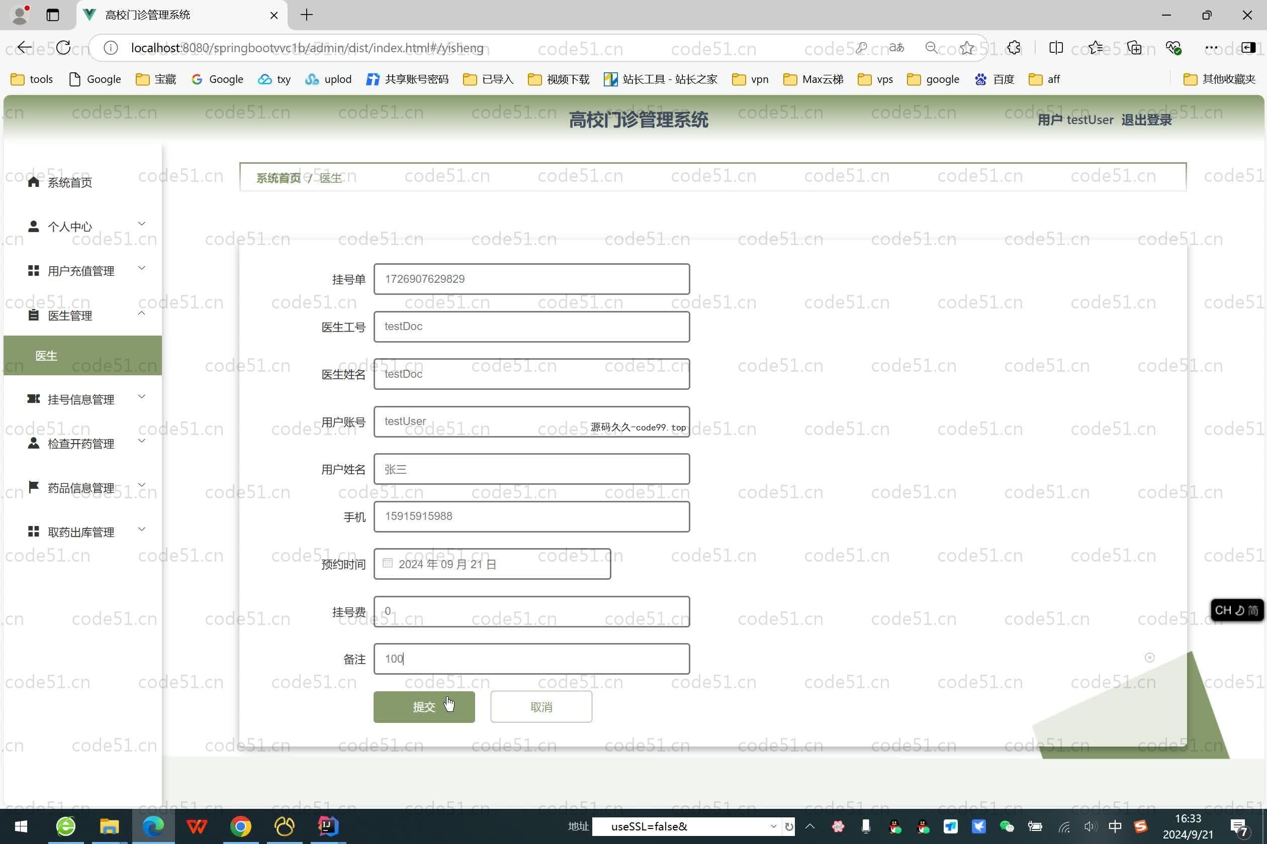Click browser back arrow button
The image size is (1267, 844).
[24, 47]
